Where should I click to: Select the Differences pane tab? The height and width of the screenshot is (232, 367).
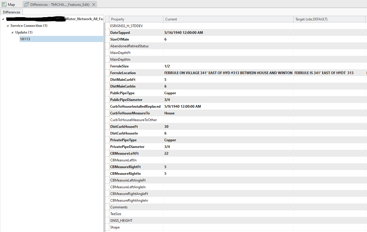pos(11,12)
